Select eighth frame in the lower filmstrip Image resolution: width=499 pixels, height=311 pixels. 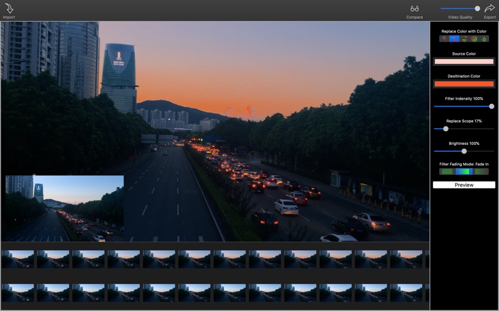(x=264, y=293)
